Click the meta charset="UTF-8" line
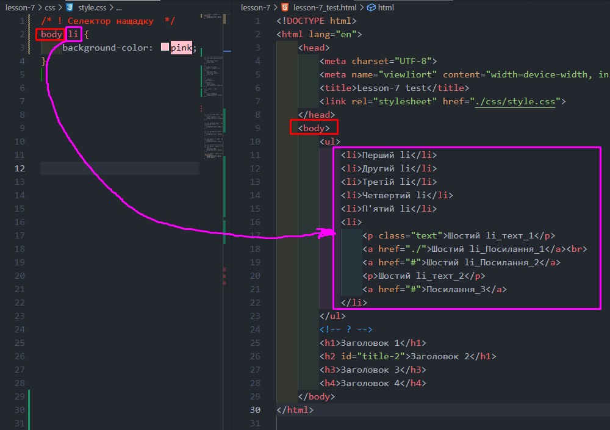 (378, 61)
